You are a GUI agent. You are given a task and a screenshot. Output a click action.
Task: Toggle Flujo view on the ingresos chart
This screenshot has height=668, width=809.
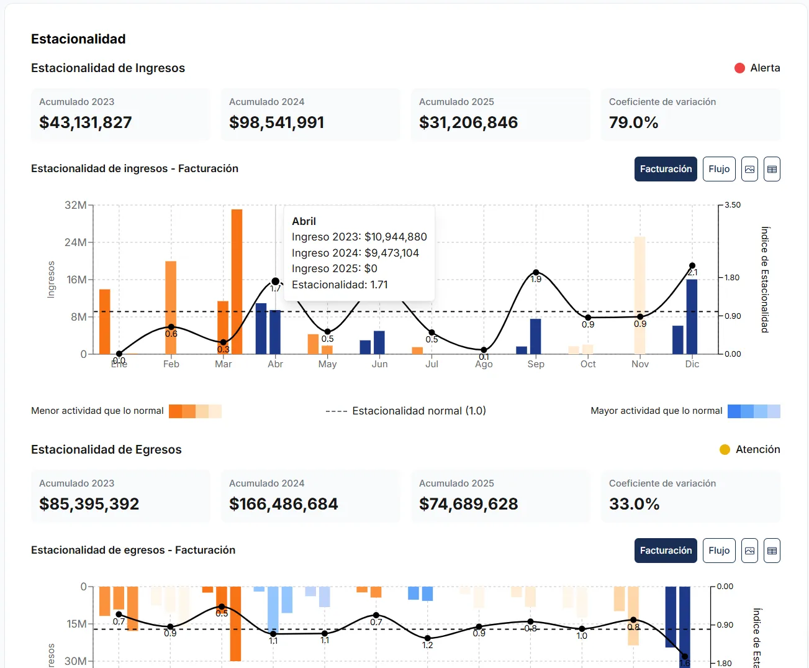718,169
